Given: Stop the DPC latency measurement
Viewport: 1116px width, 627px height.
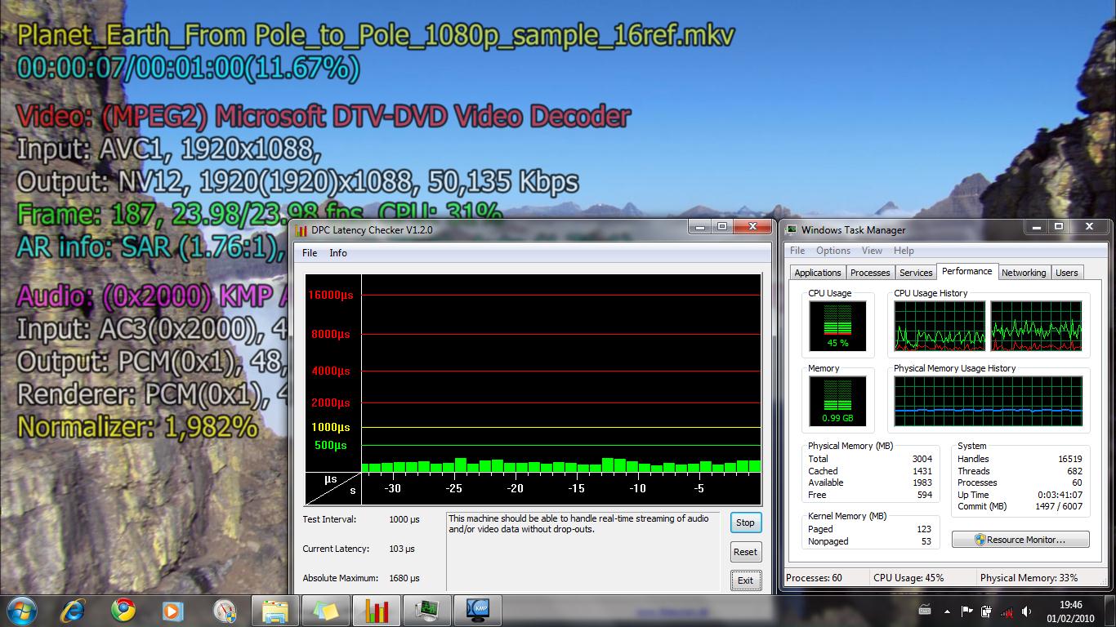Looking at the screenshot, I should pos(745,522).
